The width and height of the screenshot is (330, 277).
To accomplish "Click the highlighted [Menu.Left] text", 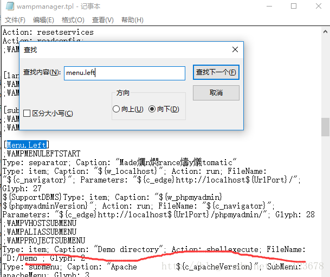I will tap(26, 145).
